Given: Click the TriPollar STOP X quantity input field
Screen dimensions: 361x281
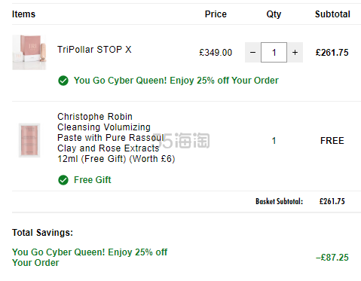Looking at the screenshot, I should pos(274,53).
